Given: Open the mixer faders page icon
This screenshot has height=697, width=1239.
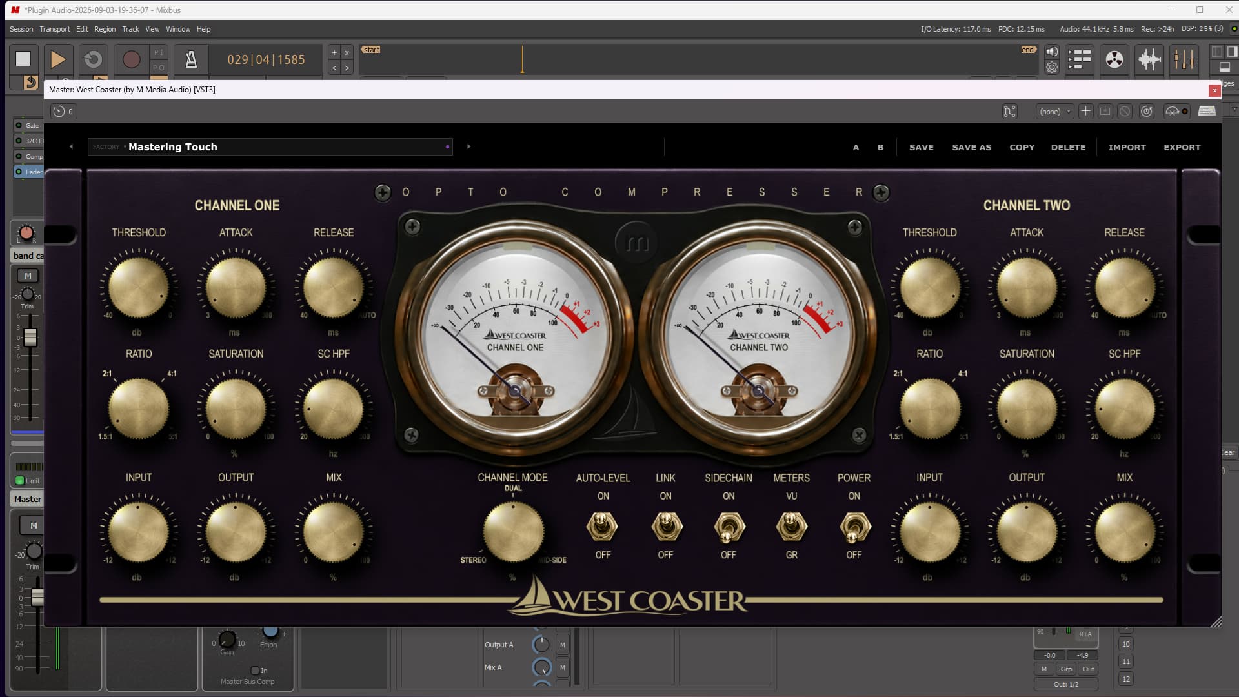Looking at the screenshot, I should [1184, 59].
